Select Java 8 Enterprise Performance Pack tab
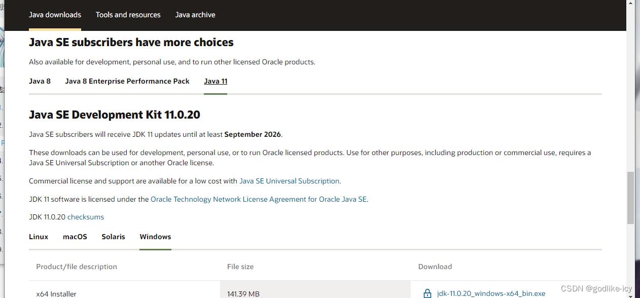This screenshot has width=640, height=298. point(127,81)
